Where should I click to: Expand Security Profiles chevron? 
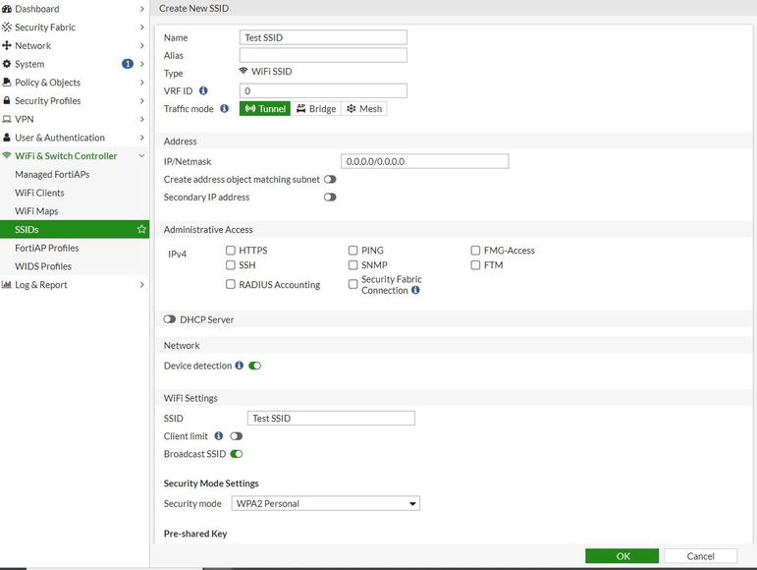(x=142, y=100)
